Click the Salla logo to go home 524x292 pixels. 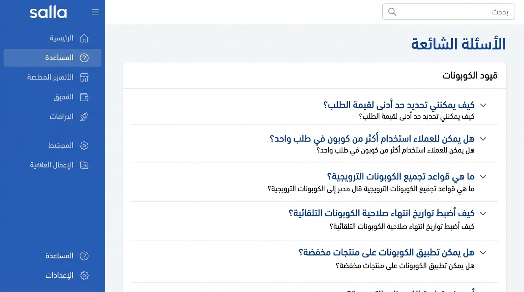pyautogui.click(x=48, y=12)
